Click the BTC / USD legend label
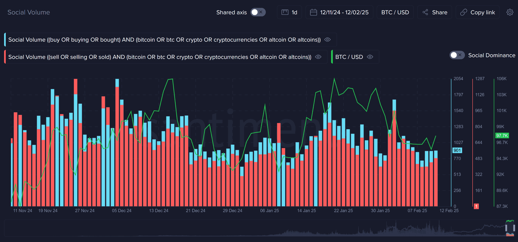 point(349,57)
